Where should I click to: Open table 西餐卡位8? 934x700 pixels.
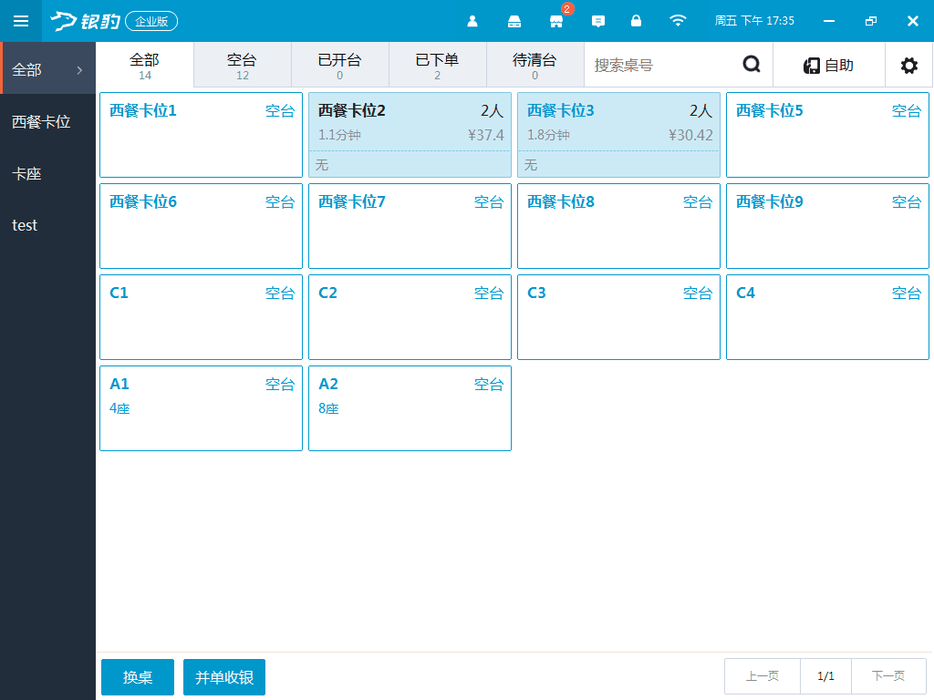pyautogui.click(x=619, y=226)
